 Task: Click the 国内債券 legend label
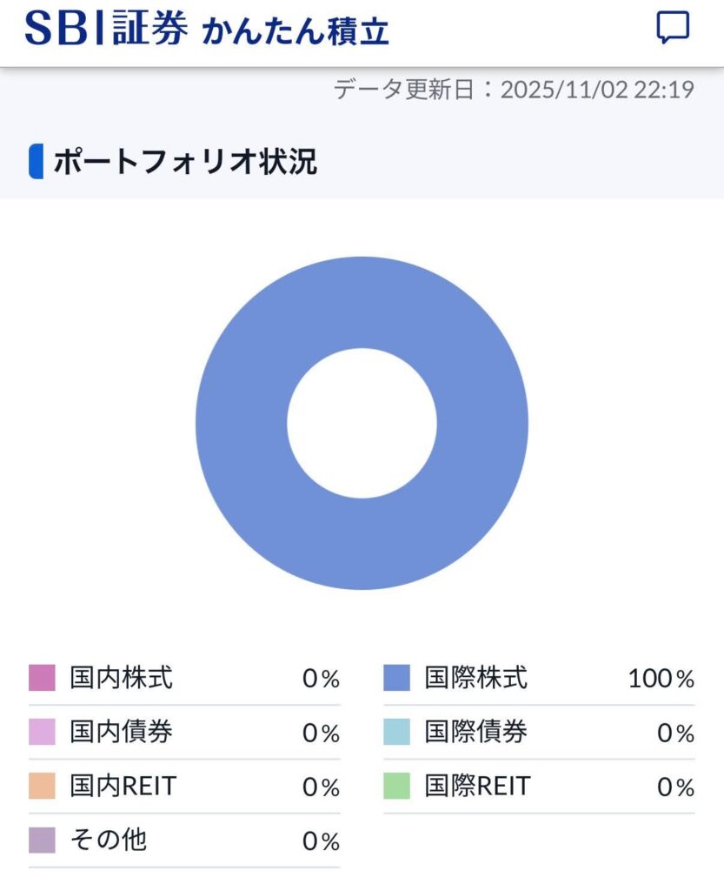point(122,732)
